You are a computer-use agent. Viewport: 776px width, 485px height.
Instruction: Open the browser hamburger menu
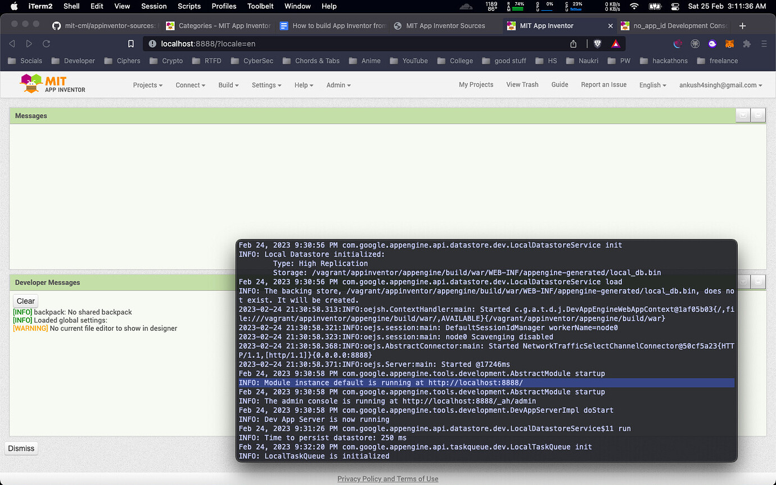click(x=764, y=43)
